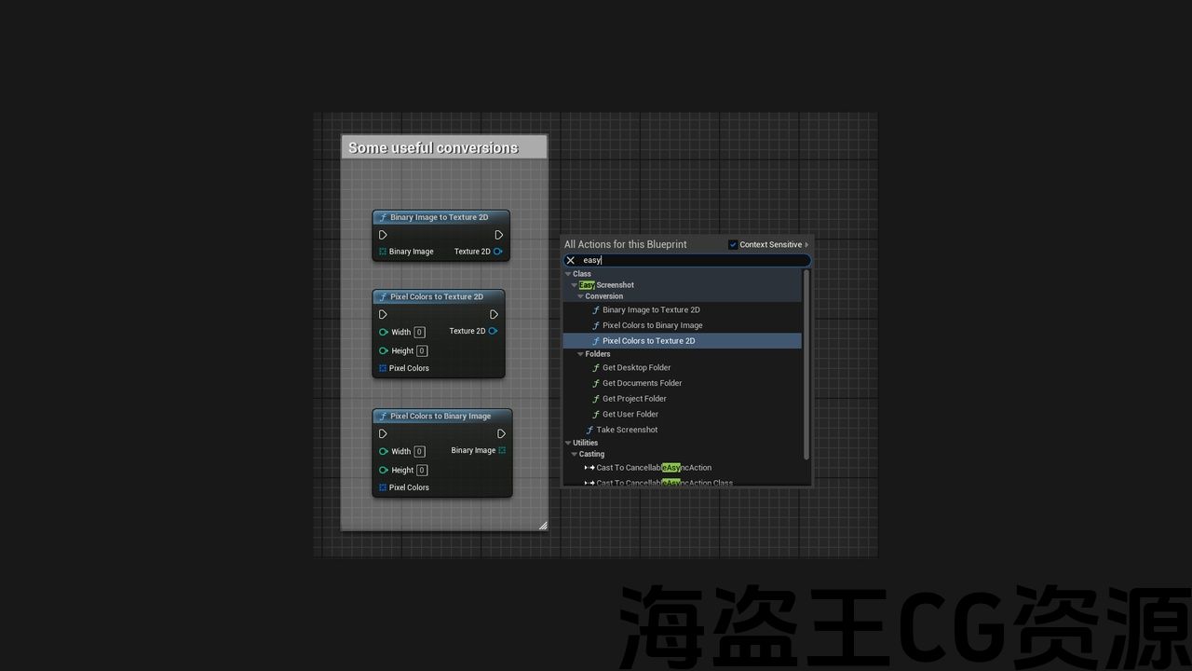Click Width pin on Pixel Colors to Texture 2D node

tap(384, 332)
